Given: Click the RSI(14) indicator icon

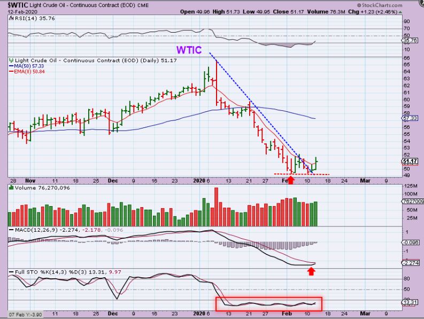Looking at the screenshot, I should (11, 18).
